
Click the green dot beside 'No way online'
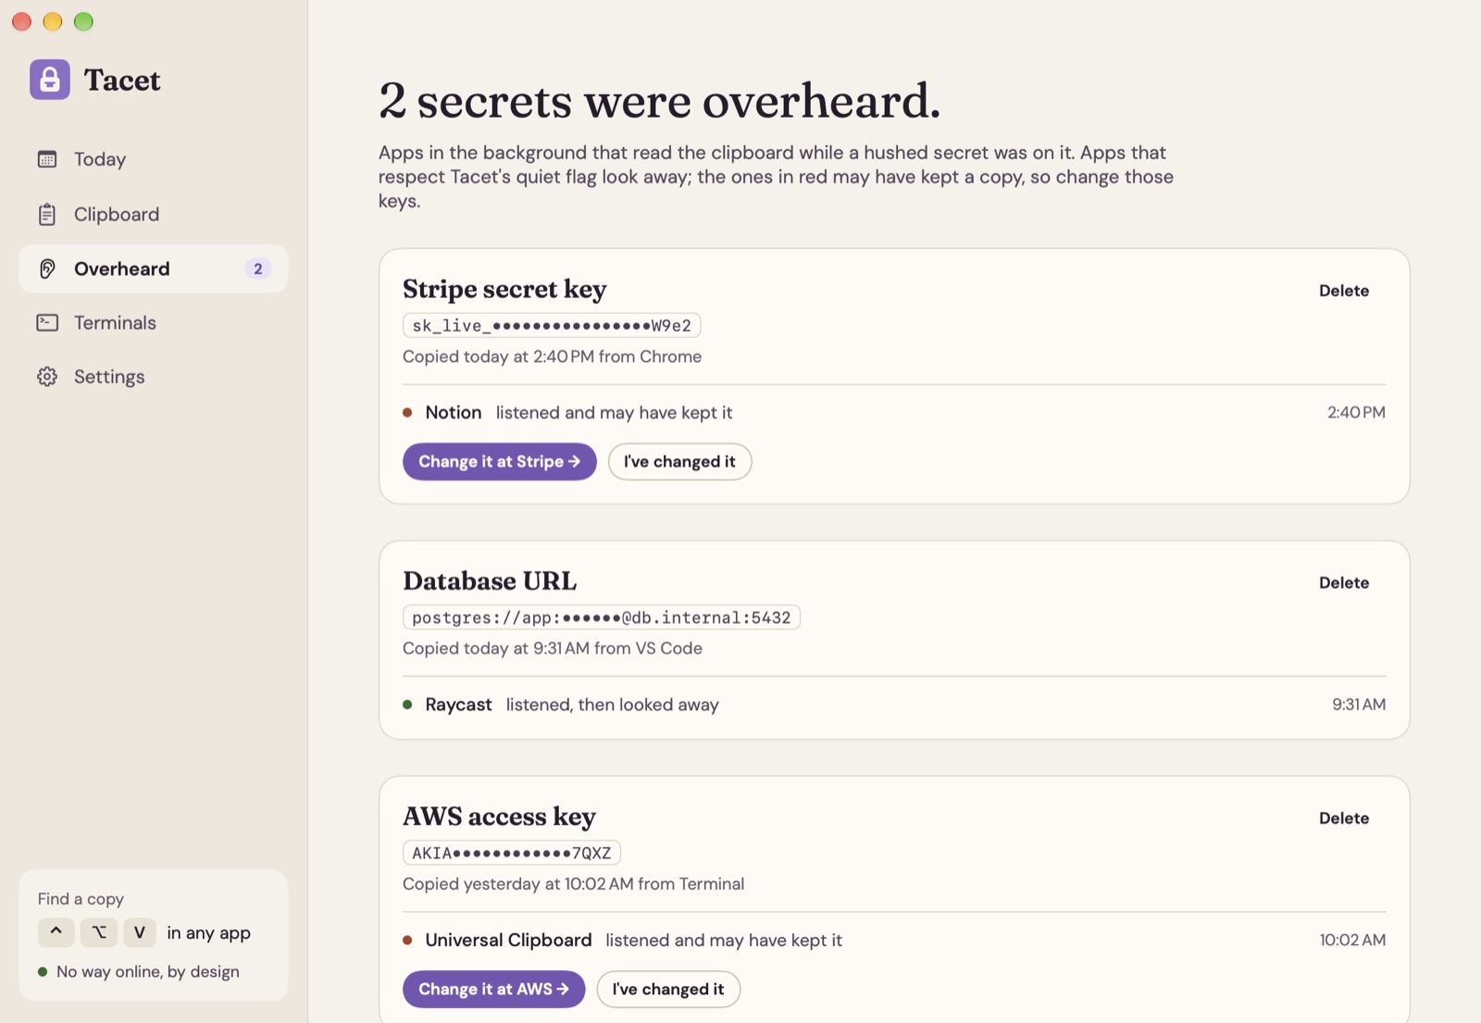click(x=43, y=972)
